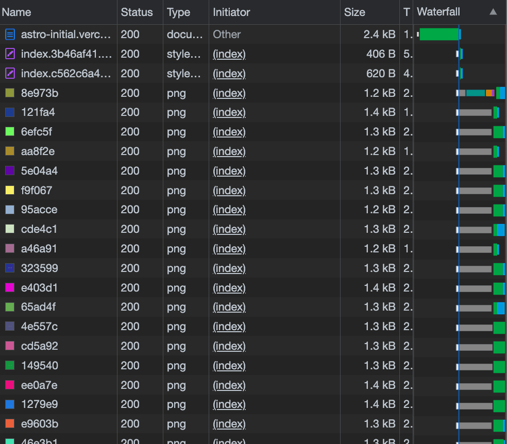Select the yellow f9f067 image swatch
Image resolution: width=507 pixels, height=444 pixels.
pyautogui.click(x=10, y=191)
